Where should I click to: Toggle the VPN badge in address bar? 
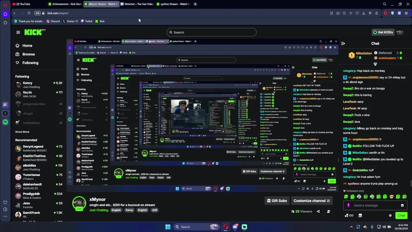point(37,13)
